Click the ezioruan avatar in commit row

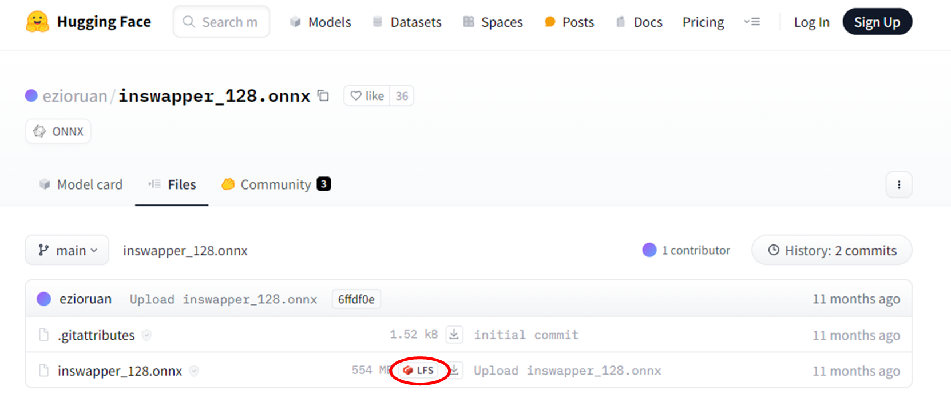pos(44,299)
